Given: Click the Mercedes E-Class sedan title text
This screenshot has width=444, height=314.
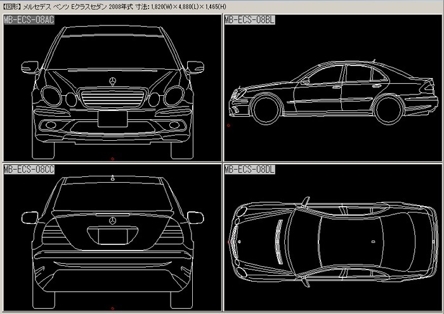Looking at the screenshot, I should click(x=114, y=6).
